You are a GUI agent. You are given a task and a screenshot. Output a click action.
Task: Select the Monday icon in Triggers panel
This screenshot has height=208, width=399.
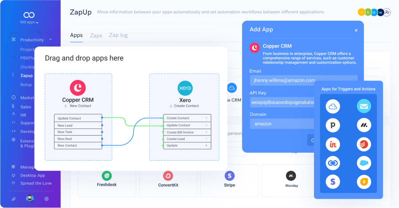coord(364,125)
